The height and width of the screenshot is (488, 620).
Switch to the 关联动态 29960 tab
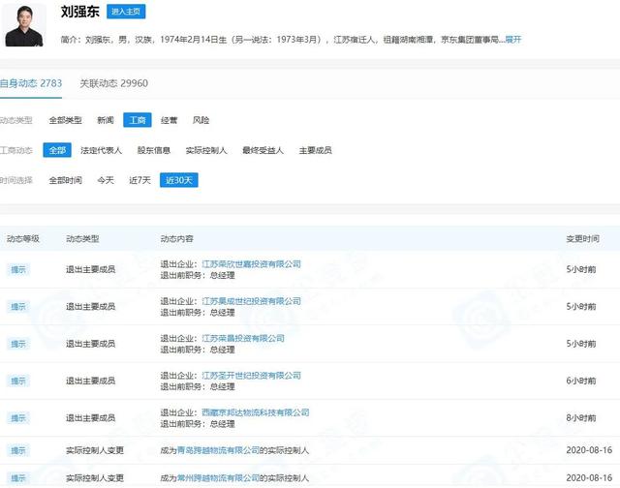113,83
